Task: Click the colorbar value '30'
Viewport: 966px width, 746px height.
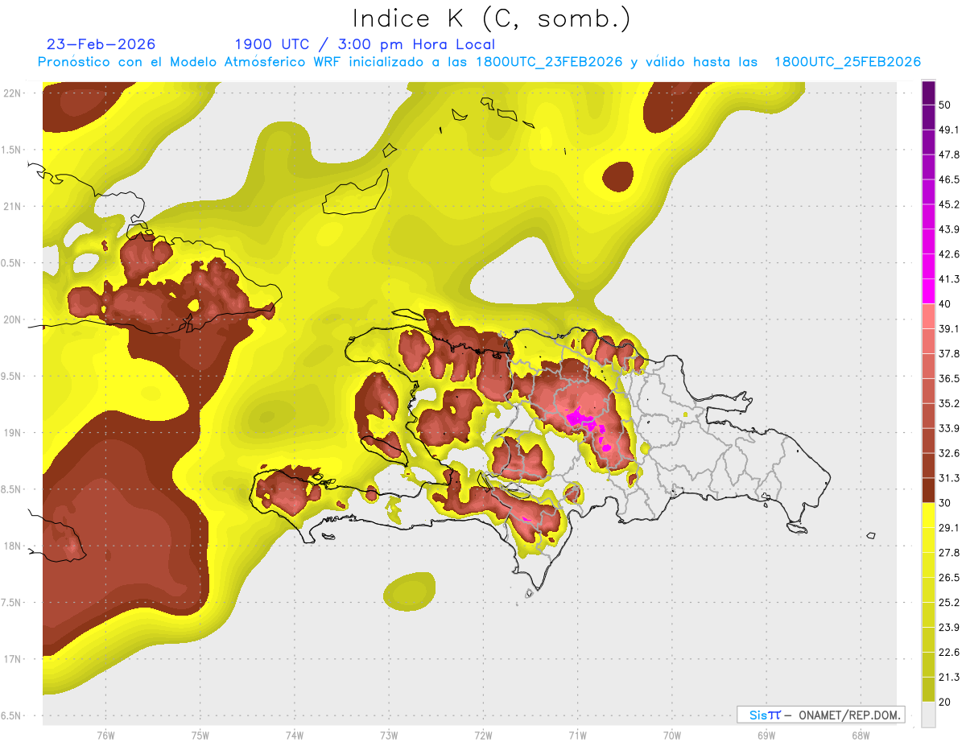Action: pos(945,503)
